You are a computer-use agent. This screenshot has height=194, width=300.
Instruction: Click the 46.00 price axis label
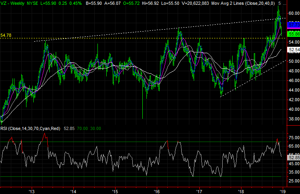(x=294, y=80)
